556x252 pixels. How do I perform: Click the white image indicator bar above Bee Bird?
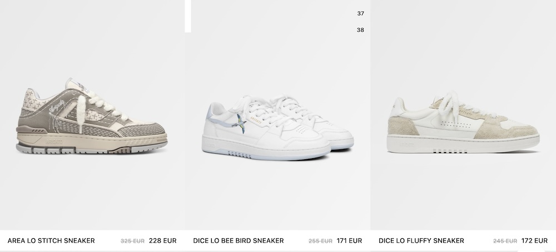point(188,16)
